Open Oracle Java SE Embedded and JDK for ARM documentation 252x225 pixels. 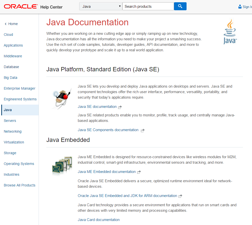pos(127,196)
